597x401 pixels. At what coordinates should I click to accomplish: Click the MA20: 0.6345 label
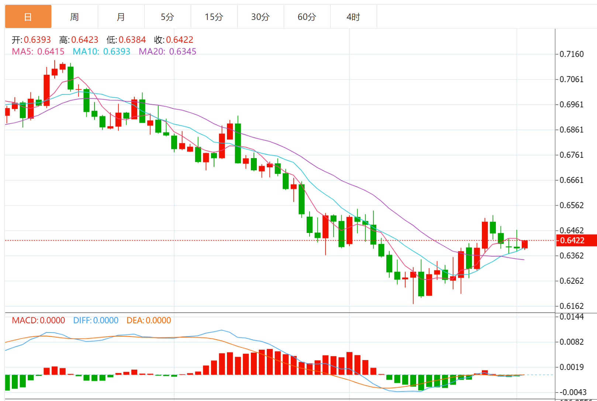coord(168,52)
